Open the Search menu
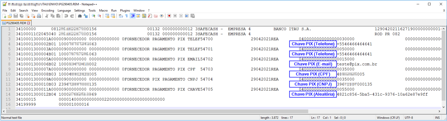The width and height of the screenshot is (447, 121). coord(24,11)
